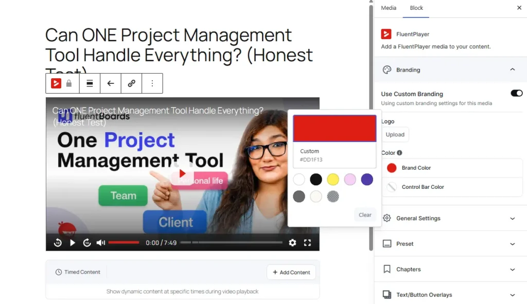Click the link icon in block toolbar
Image resolution: width=527 pixels, height=304 pixels.
[x=131, y=83]
